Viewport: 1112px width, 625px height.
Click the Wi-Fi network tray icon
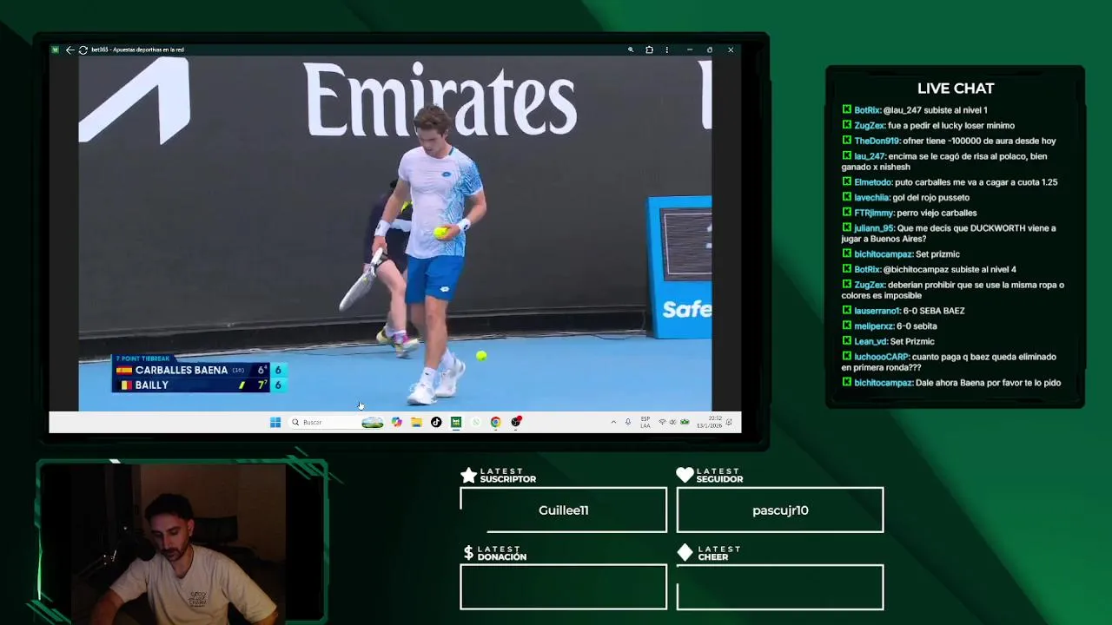tap(662, 422)
